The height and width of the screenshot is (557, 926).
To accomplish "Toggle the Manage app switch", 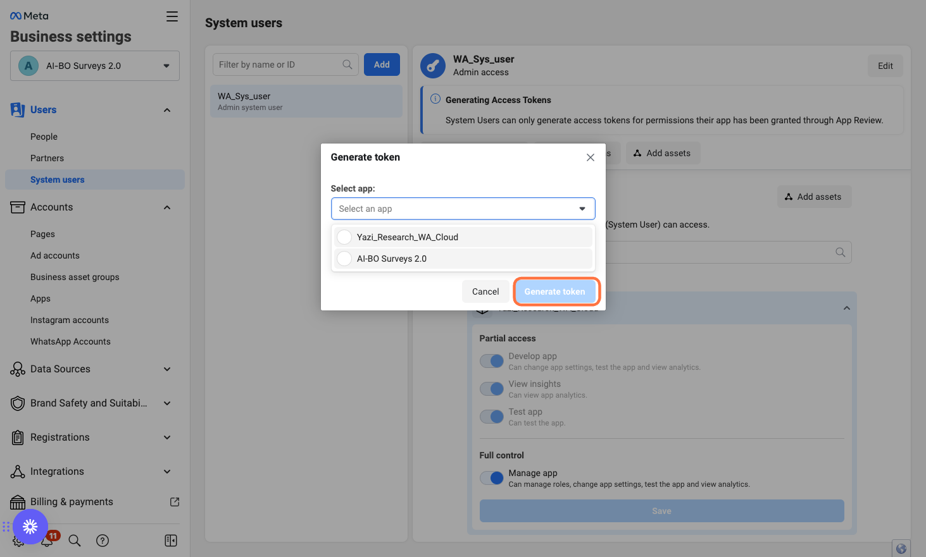I will click(x=492, y=478).
